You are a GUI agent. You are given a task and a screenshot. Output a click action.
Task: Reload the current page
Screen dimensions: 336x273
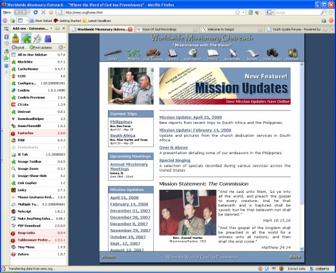click(36, 12)
